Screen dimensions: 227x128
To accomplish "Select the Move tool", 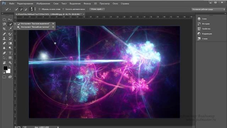I will [10, 20].
